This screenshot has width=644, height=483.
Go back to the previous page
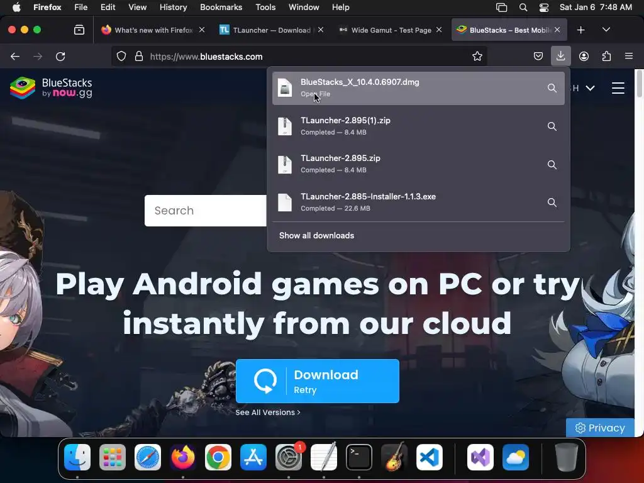pos(15,56)
